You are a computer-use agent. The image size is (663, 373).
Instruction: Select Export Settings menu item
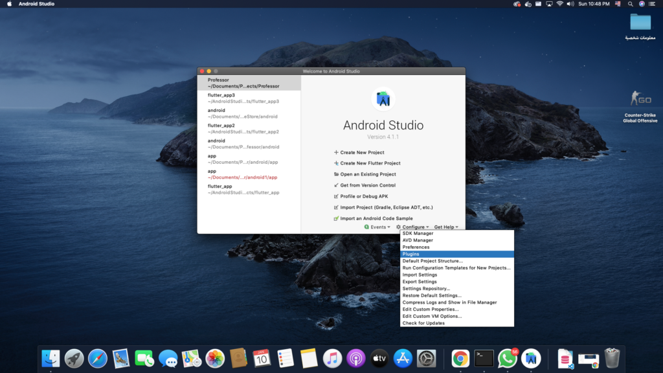(456, 282)
